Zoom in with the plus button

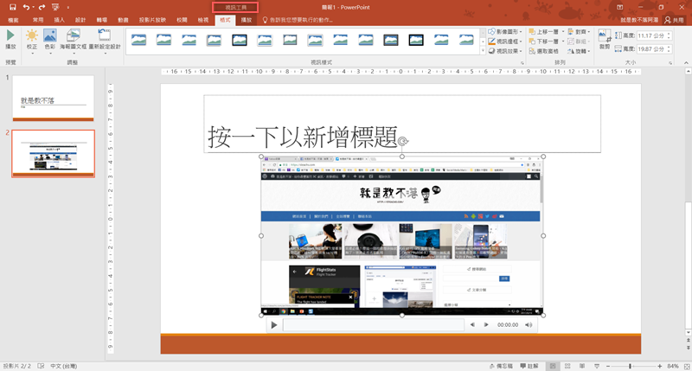click(659, 366)
